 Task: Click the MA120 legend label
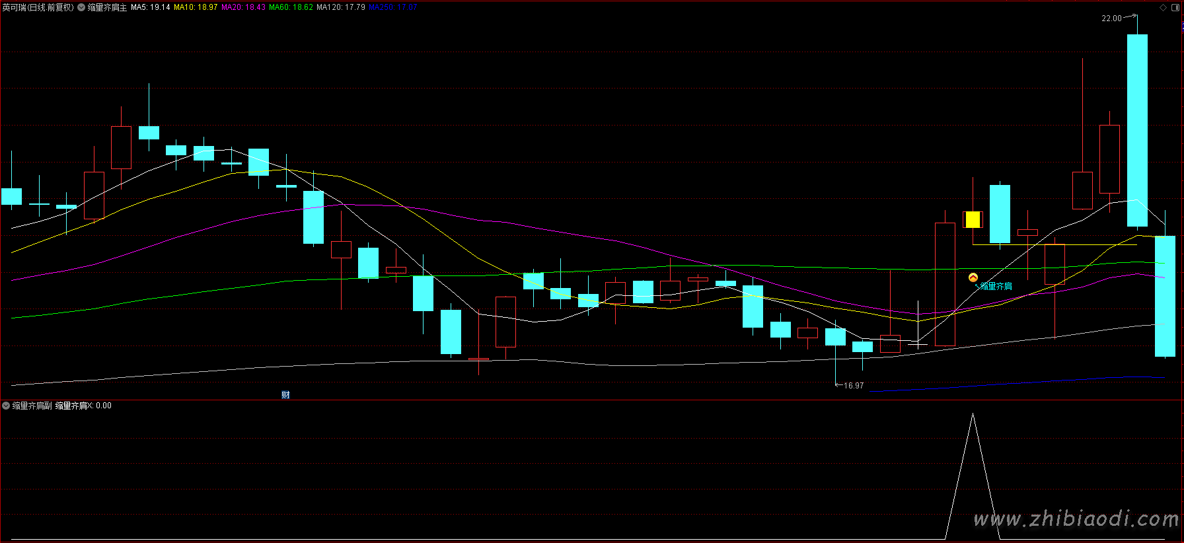[340, 7]
